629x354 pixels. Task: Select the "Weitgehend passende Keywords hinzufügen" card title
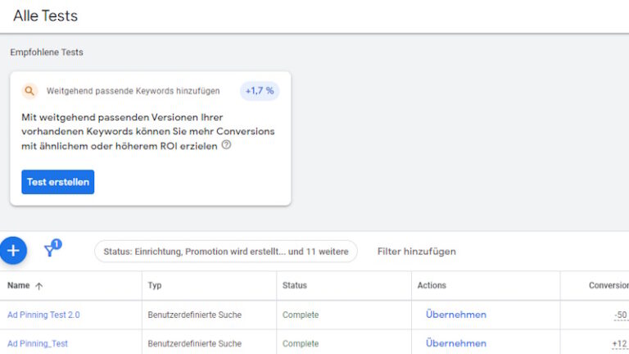133,91
